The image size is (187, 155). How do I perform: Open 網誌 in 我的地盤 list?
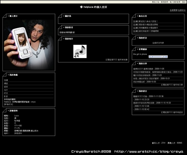(x=6, y=83)
